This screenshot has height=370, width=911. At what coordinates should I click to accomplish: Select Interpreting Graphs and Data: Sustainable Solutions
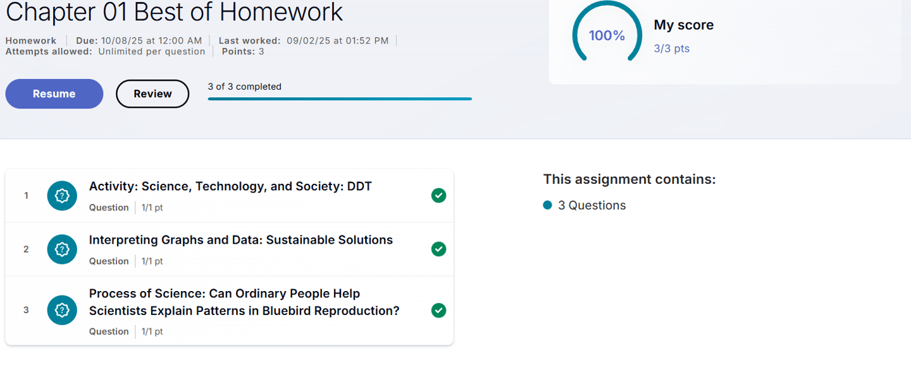240,240
